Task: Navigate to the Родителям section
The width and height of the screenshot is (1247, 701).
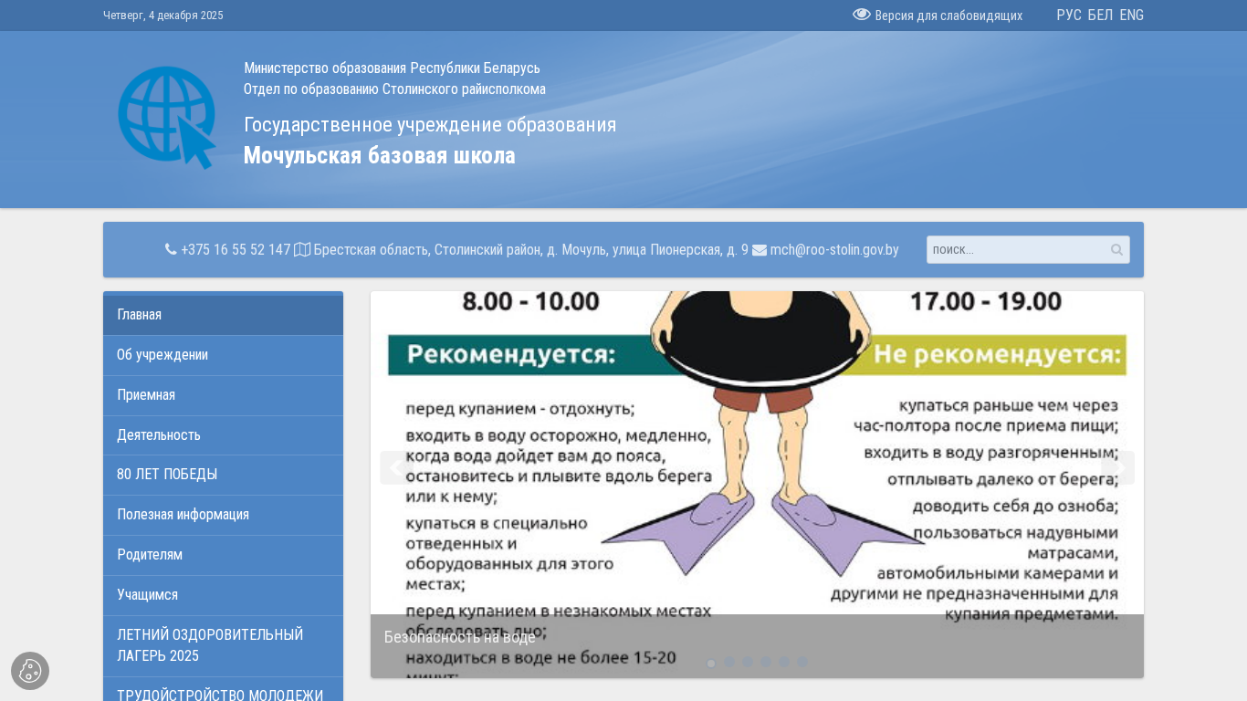Action: coord(223,555)
